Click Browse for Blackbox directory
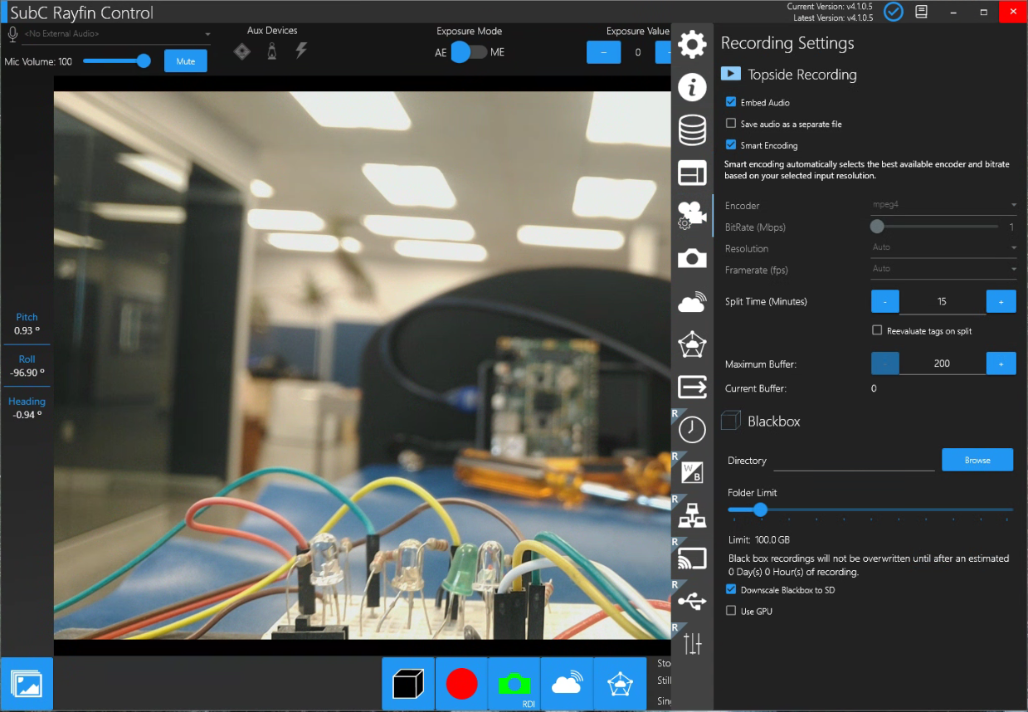Screen dimensions: 1028x712 point(977,460)
